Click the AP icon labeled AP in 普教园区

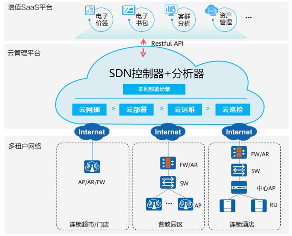[x=185, y=204]
